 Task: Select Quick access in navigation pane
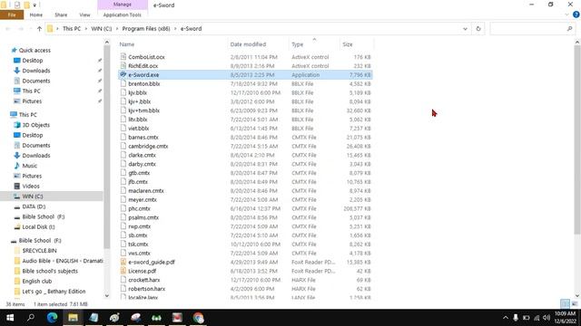pyautogui.click(x=34, y=51)
